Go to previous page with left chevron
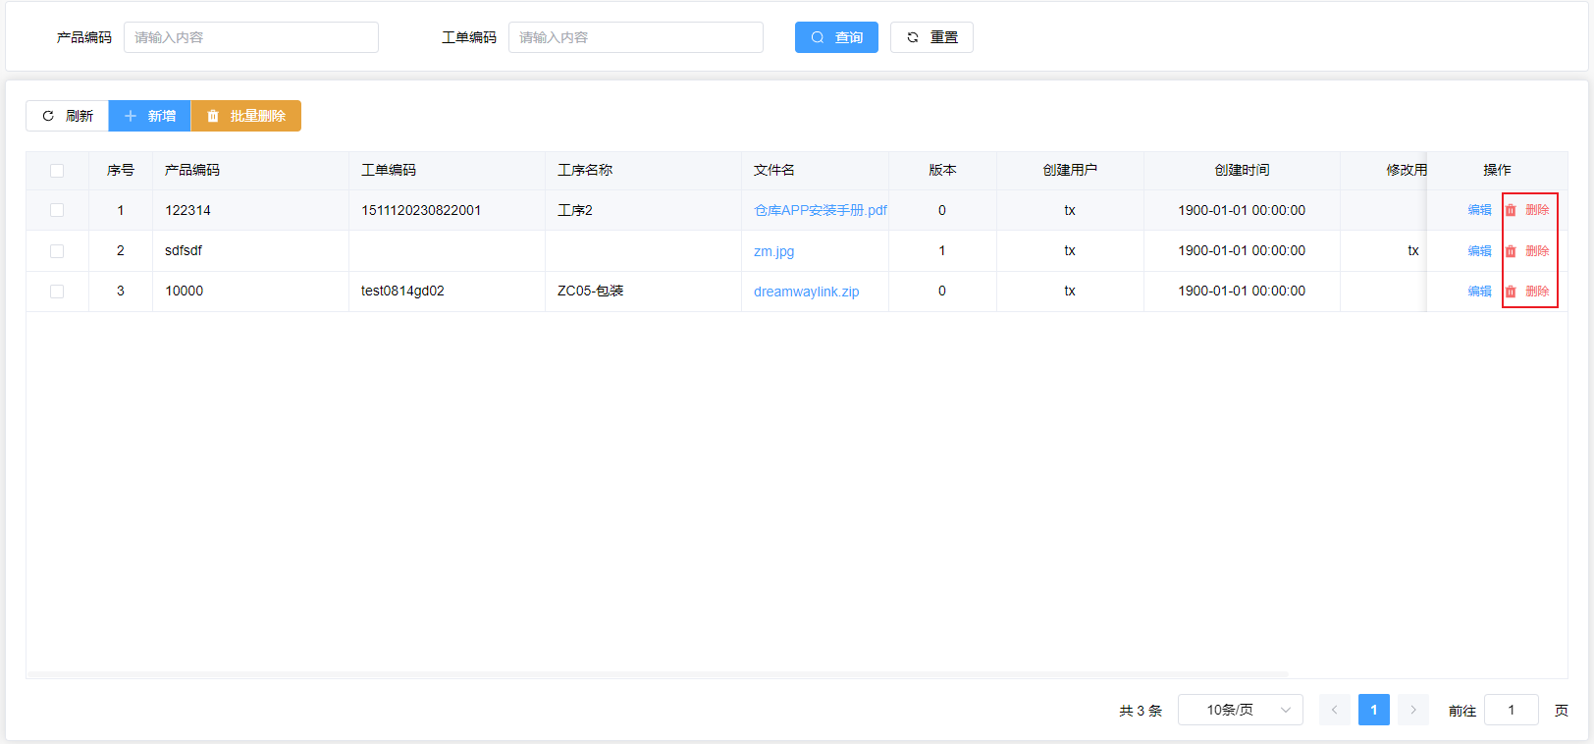 [1334, 710]
